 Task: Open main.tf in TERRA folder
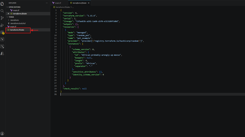[13, 27]
